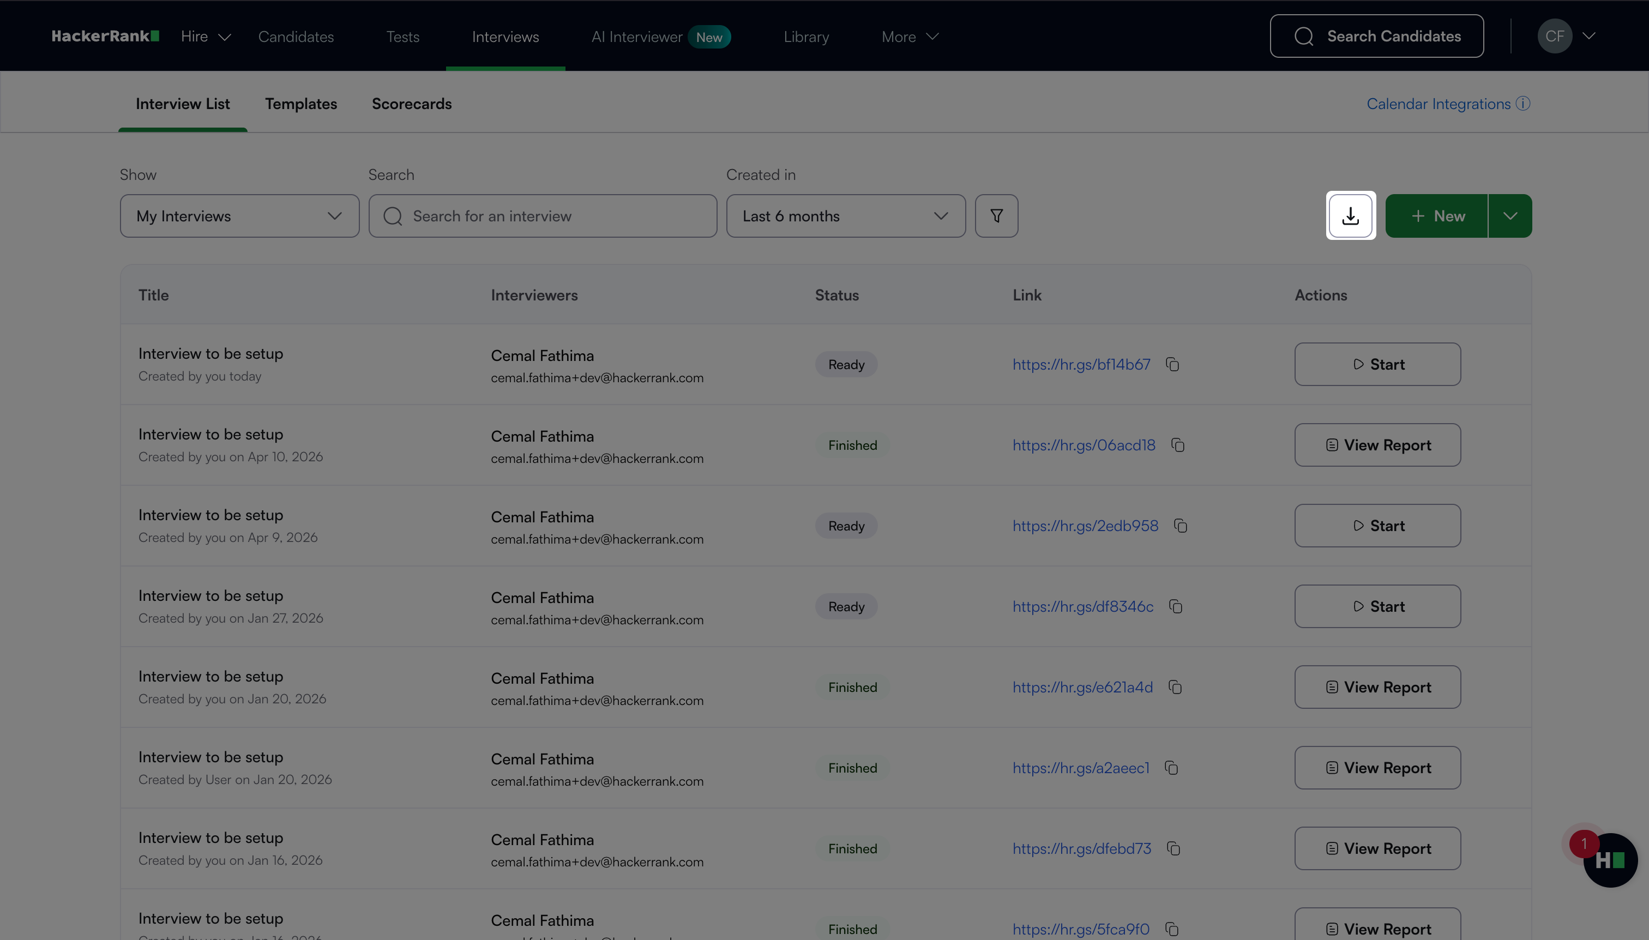Expand the Hire menu

(x=206, y=37)
